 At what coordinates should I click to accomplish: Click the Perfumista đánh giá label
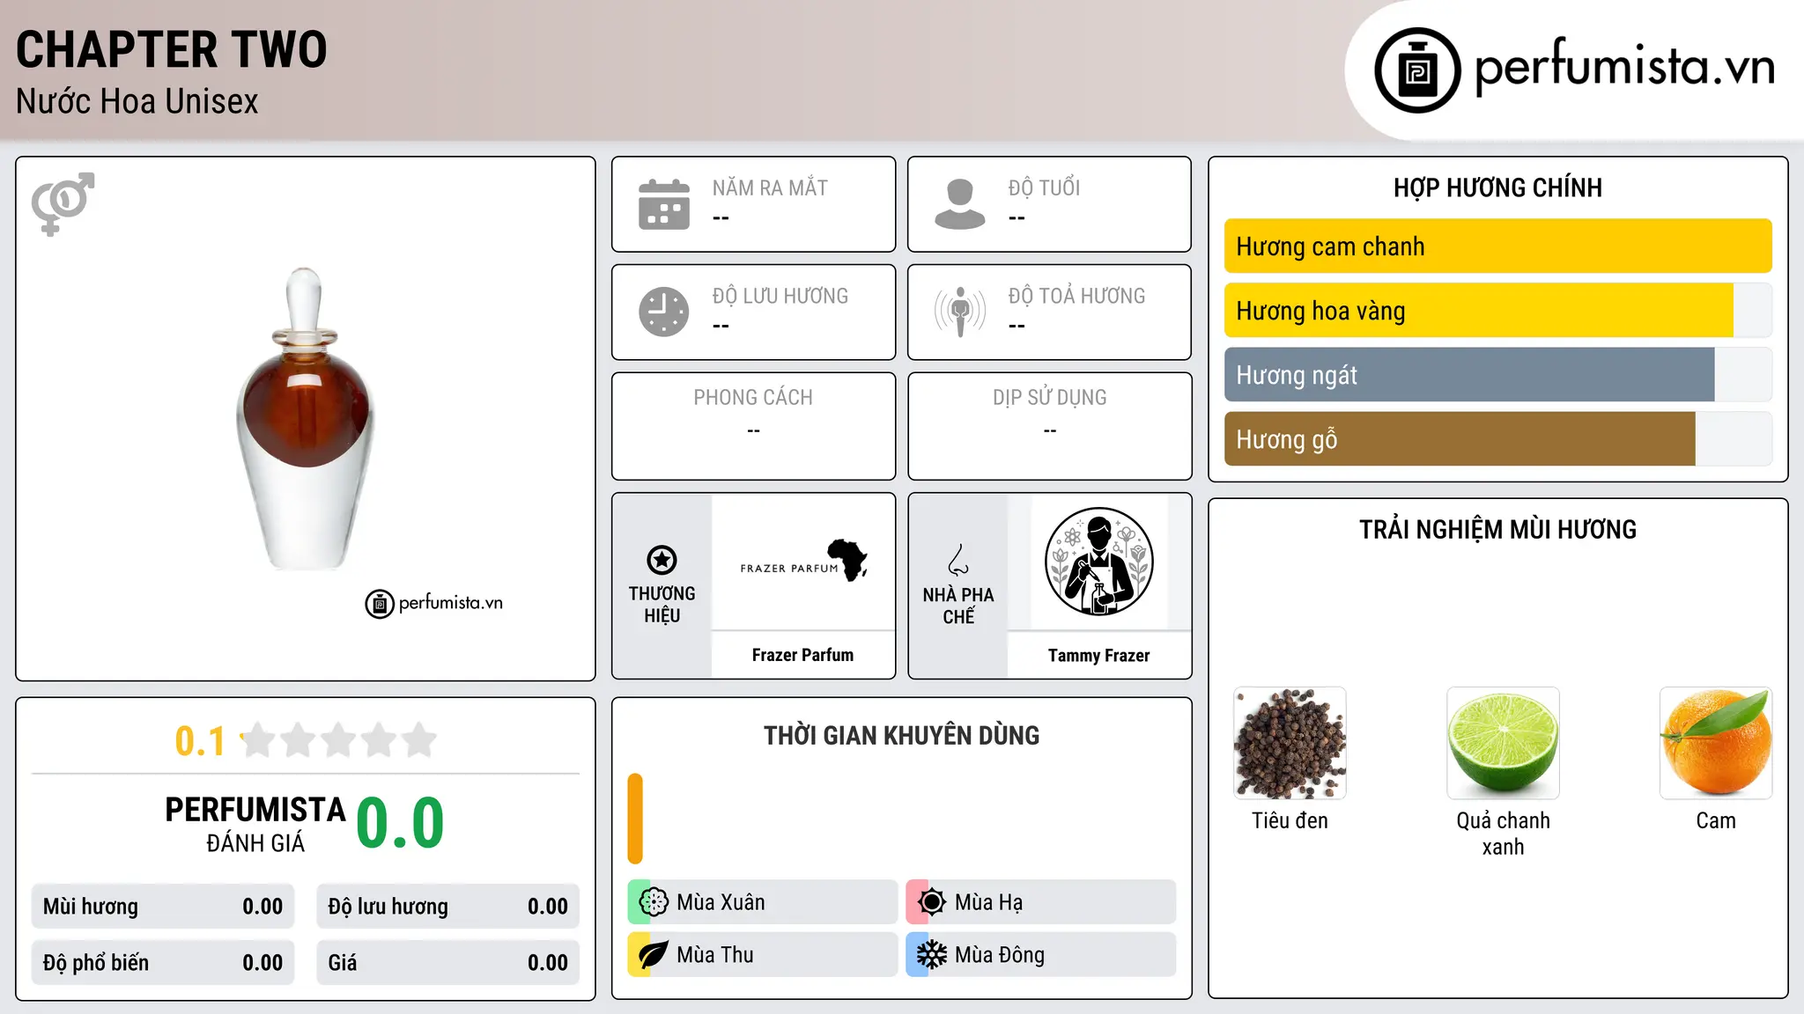point(255,825)
